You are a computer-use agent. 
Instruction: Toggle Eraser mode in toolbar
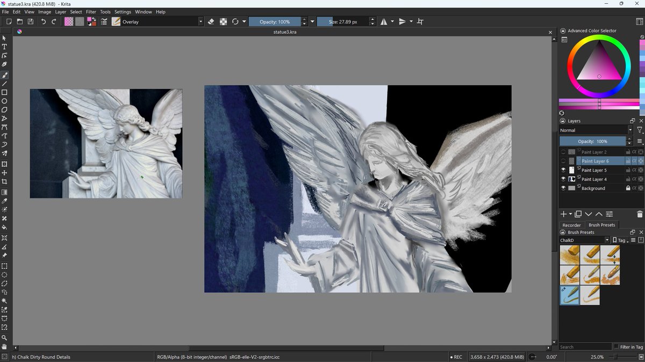coord(211,21)
